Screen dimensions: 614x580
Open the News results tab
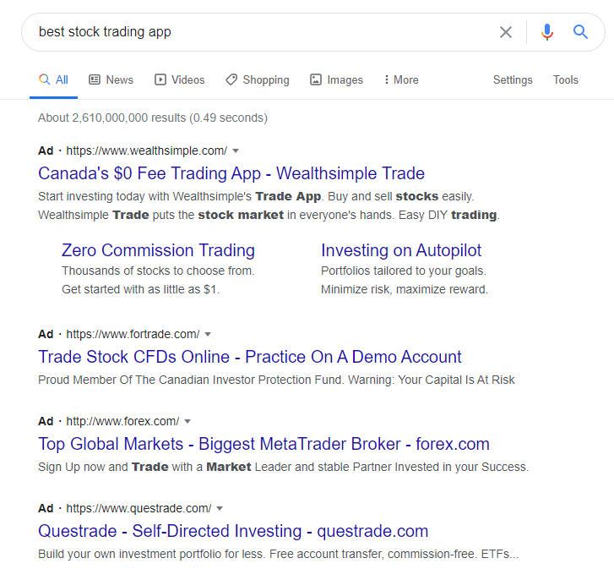(x=111, y=79)
